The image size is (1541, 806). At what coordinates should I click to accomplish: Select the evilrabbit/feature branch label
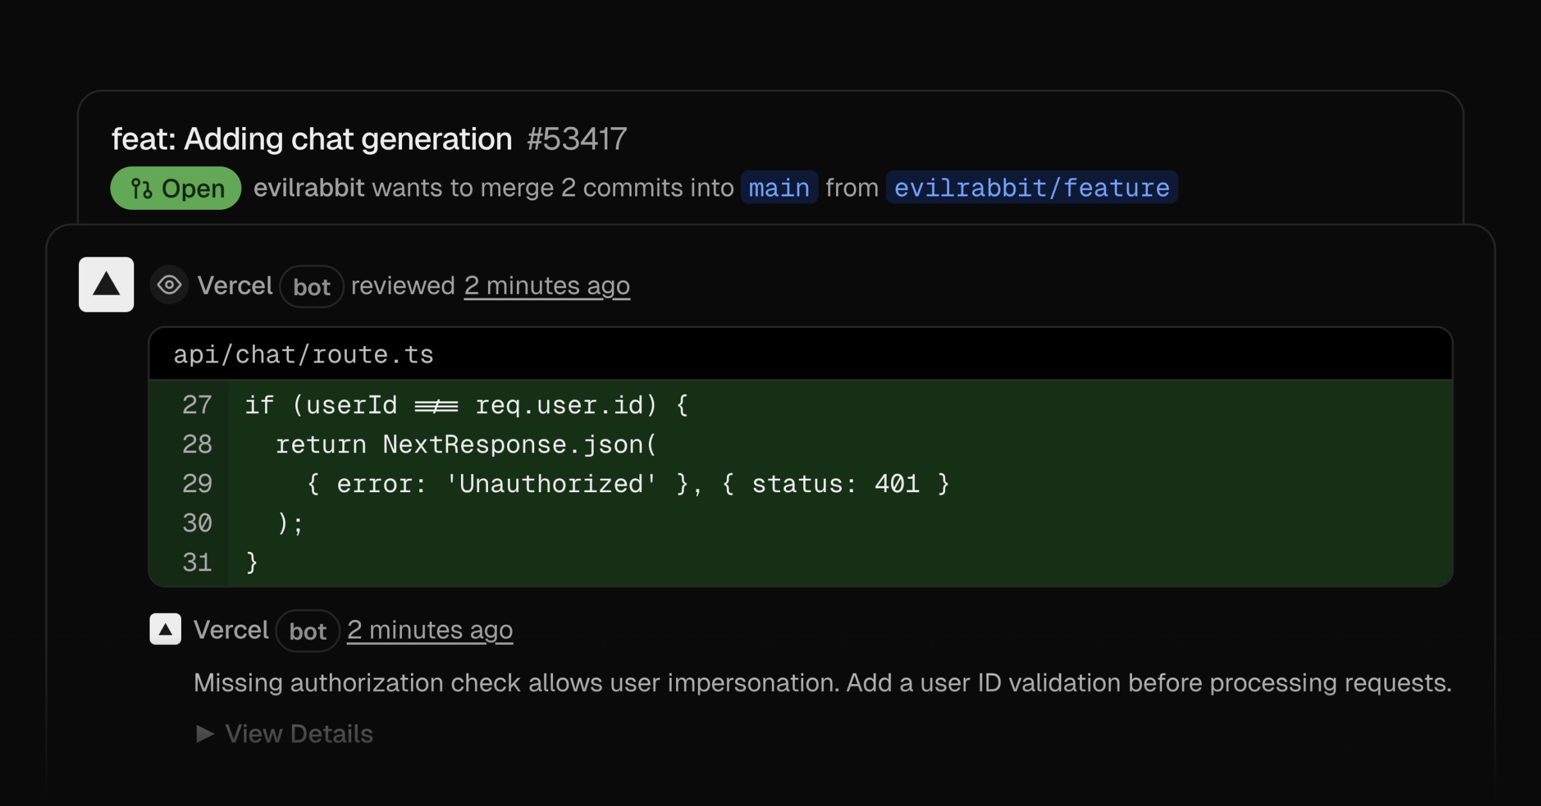1031,187
